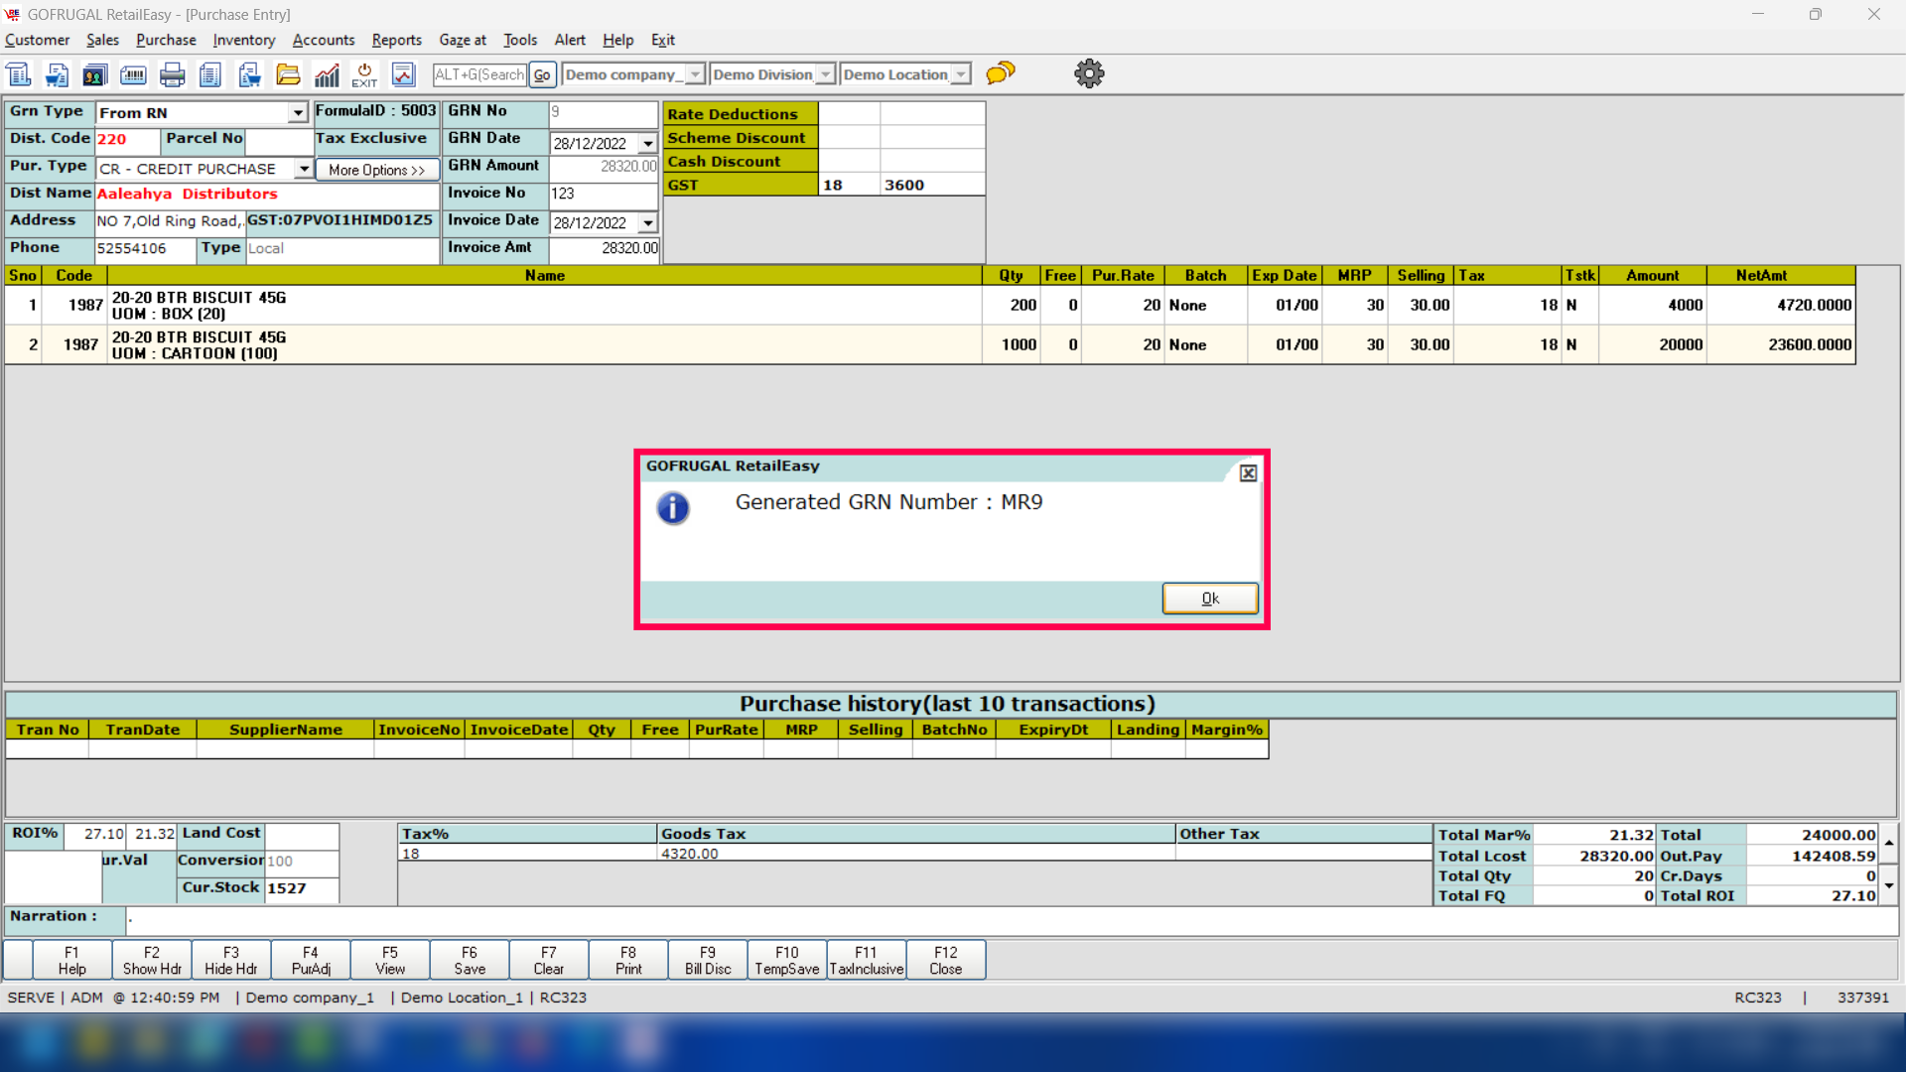The height and width of the screenshot is (1072, 1906).
Task: Click the EXIT power icon
Action: pyautogui.click(x=364, y=74)
